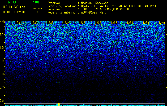The image size is (167, 106).
Task: Click the kHz axis unit label
Action: (2, 21)
